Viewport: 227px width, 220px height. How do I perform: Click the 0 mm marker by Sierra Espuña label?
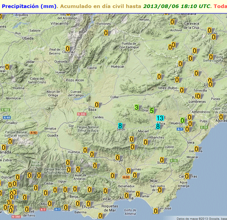(x=211, y=57)
